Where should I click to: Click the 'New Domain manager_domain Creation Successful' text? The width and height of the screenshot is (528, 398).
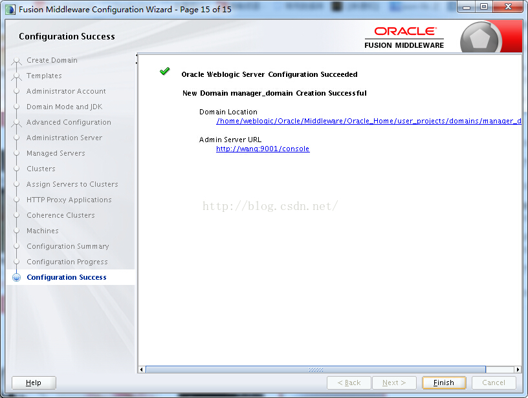click(274, 93)
